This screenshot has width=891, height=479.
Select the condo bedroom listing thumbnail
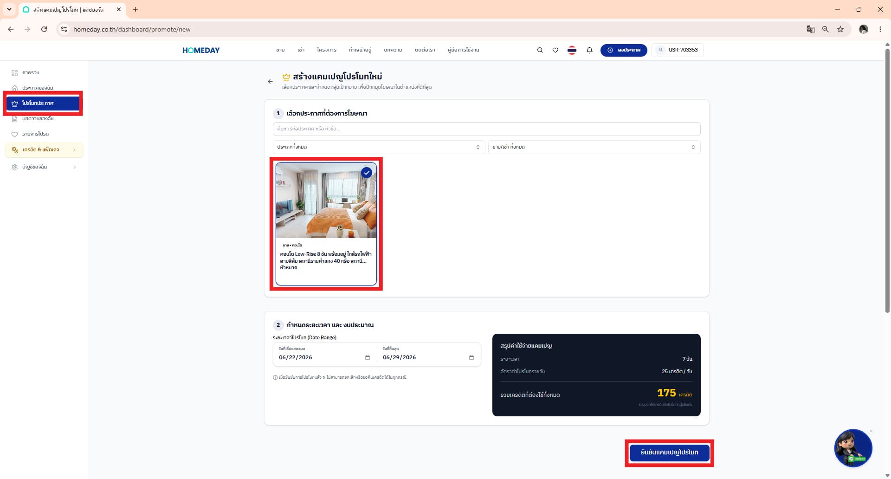click(x=326, y=201)
